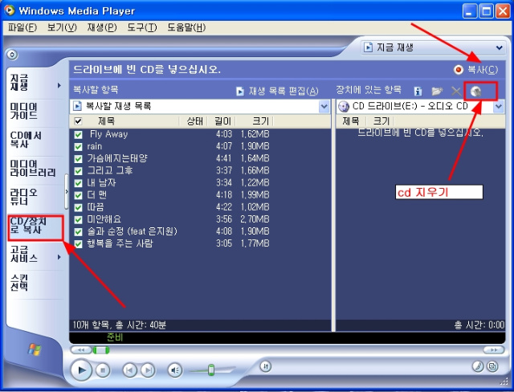
Task: Toggle shuffle icon beside volume slider
Action: pos(266,366)
